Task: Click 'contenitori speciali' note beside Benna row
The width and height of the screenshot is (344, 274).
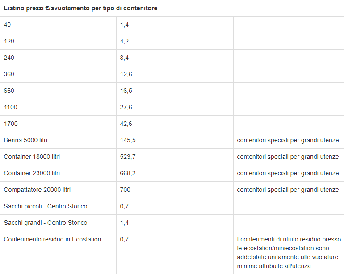Action: coord(288,140)
